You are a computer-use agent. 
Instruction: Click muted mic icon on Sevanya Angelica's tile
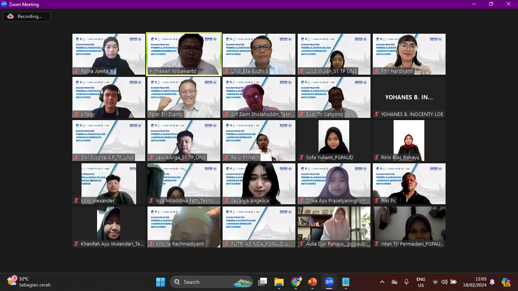(x=227, y=200)
